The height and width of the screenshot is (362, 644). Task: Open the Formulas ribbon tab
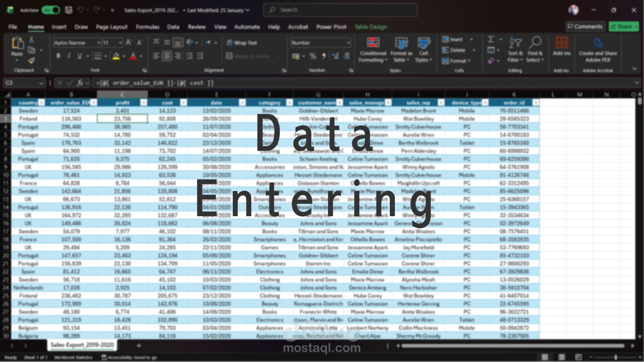pos(147,27)
